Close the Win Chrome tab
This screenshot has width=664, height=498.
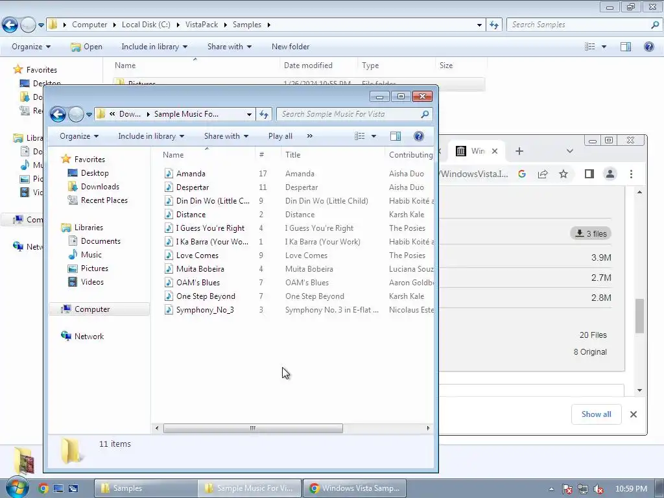(x=495, y=151)
